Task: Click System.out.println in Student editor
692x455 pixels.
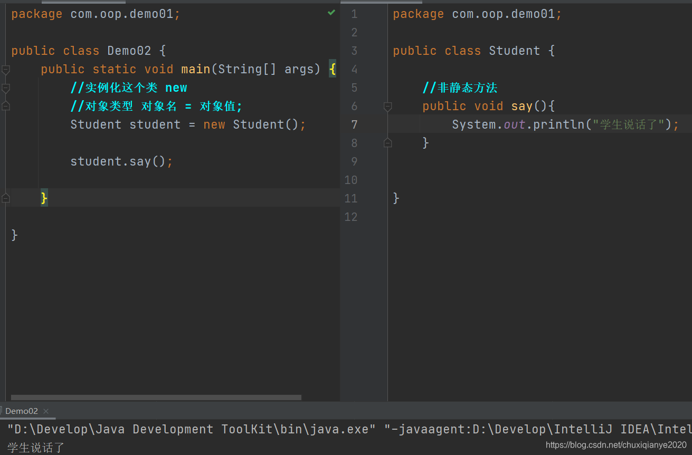Action: [518, 124]
